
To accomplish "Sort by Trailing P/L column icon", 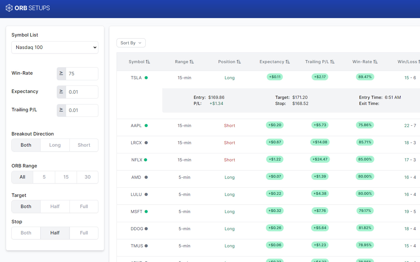I will (x=332, y=62).
